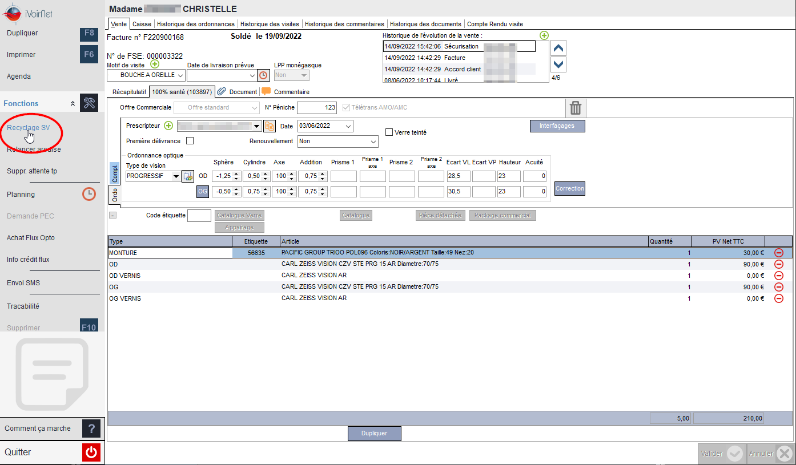Click the trash bin delete icon
The height and width of the screenshot is (465, 796).
pos(576,108)
